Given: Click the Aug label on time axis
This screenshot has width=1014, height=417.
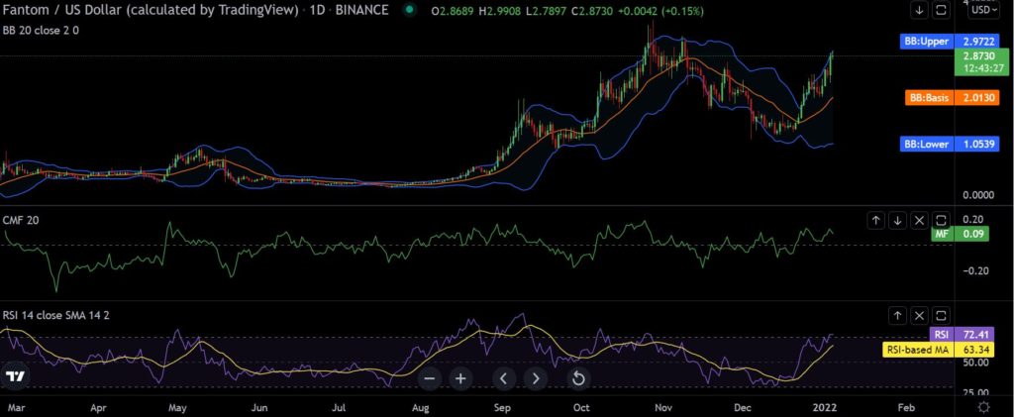Looking at the screenshot, I should click(420, 408).
